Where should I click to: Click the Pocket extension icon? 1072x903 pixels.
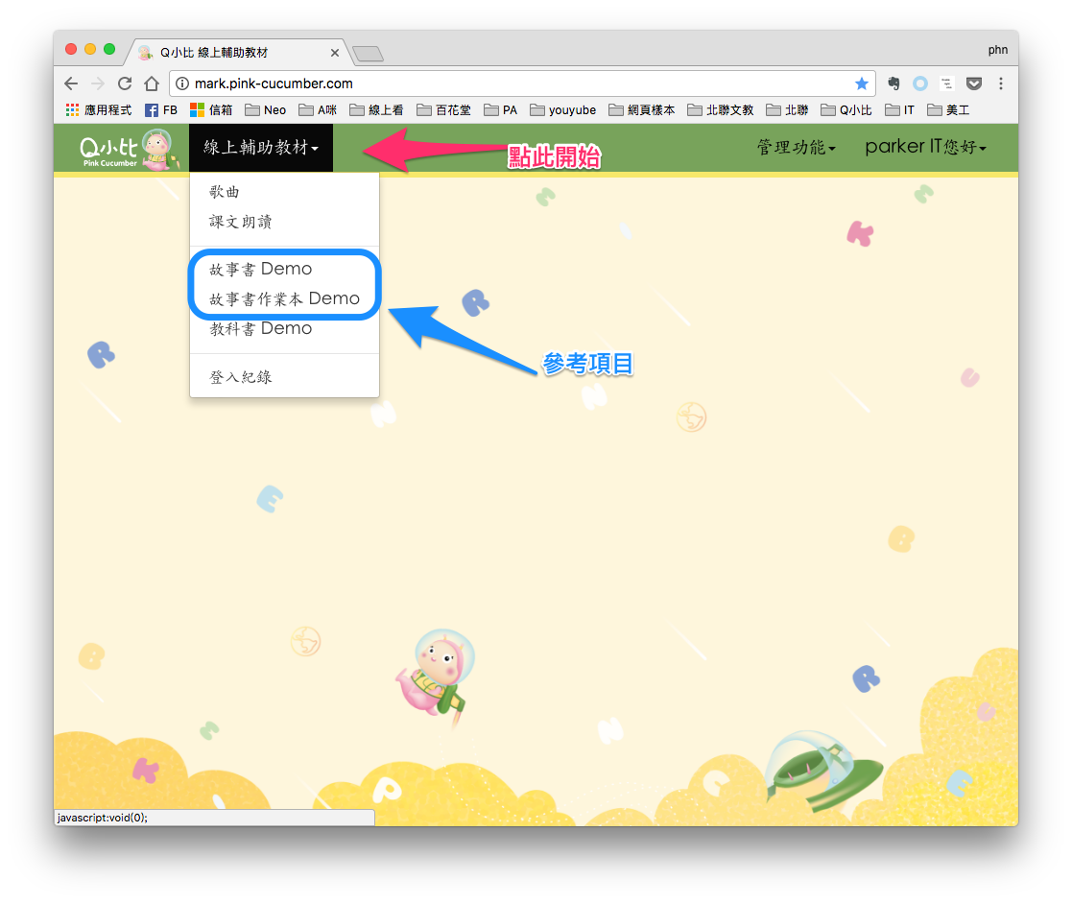coord(973,83)
